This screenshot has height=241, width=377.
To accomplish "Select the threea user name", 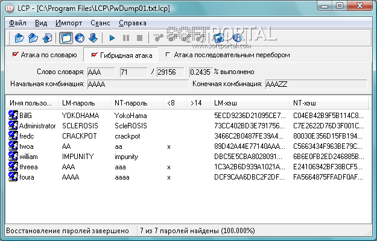I will point(28,167).
